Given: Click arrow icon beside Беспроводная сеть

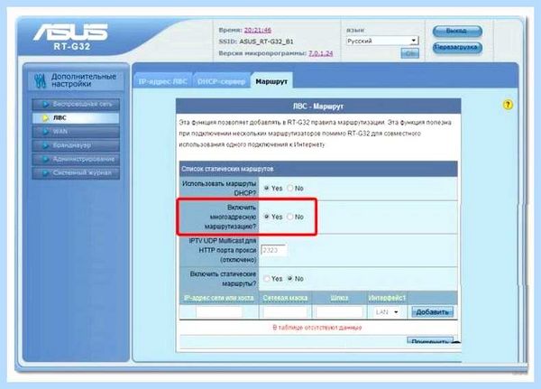Looking at the screenshot, I should (45, 104).
